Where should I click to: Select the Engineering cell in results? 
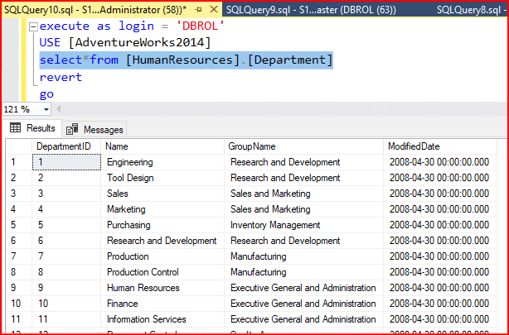(x=130, y=162)
